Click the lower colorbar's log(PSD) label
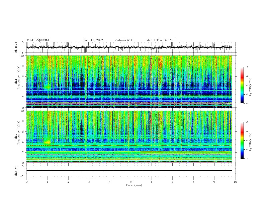 [251, 142]
